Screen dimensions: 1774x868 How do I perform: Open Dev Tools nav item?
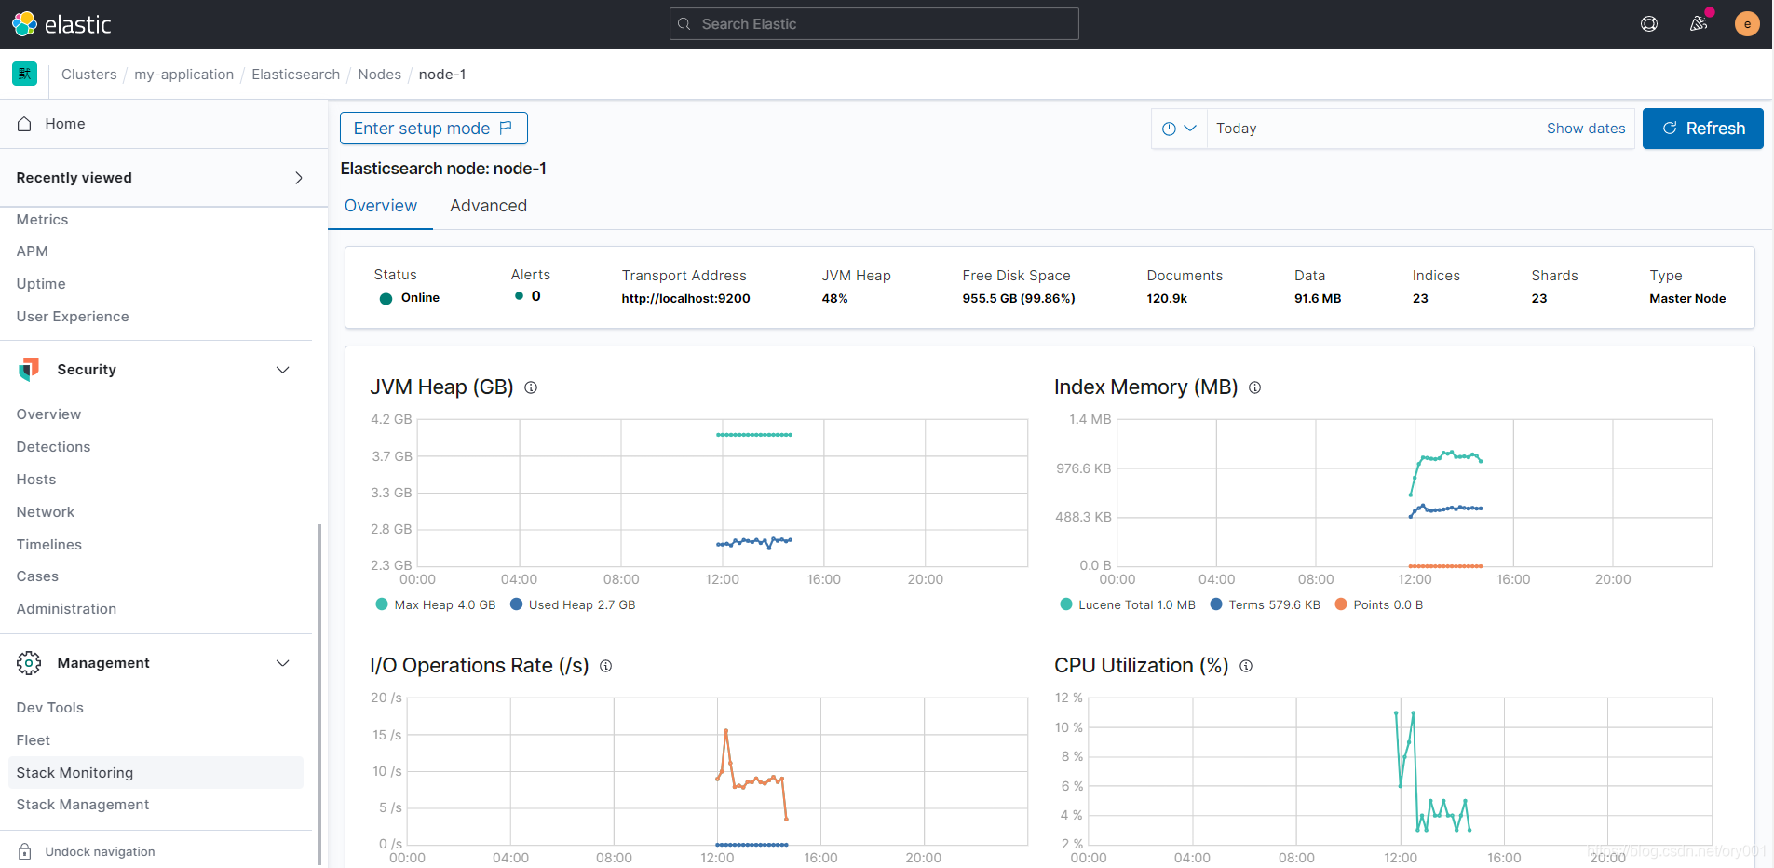[50, 708]
